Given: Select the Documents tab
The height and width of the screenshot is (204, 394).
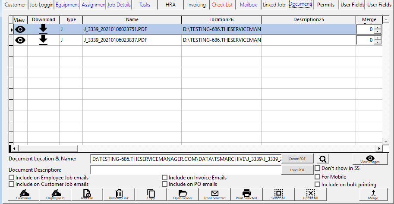Looking at the screenshot, I should (300, 4).
